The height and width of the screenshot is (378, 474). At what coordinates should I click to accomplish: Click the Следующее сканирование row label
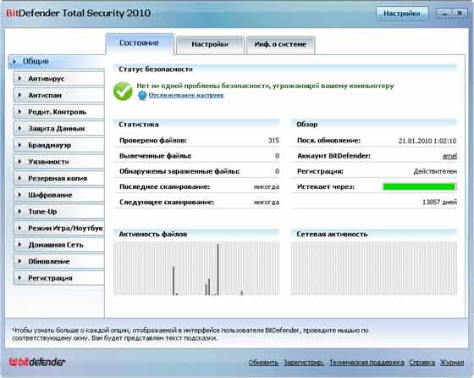[167, 203]
